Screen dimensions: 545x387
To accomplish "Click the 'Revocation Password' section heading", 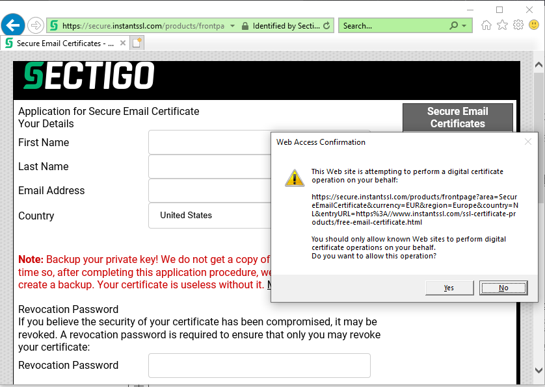I will coord(68,309).
